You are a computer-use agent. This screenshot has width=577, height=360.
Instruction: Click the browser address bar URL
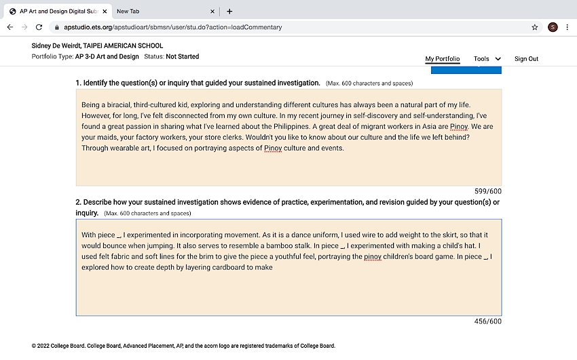pos(173,27)
